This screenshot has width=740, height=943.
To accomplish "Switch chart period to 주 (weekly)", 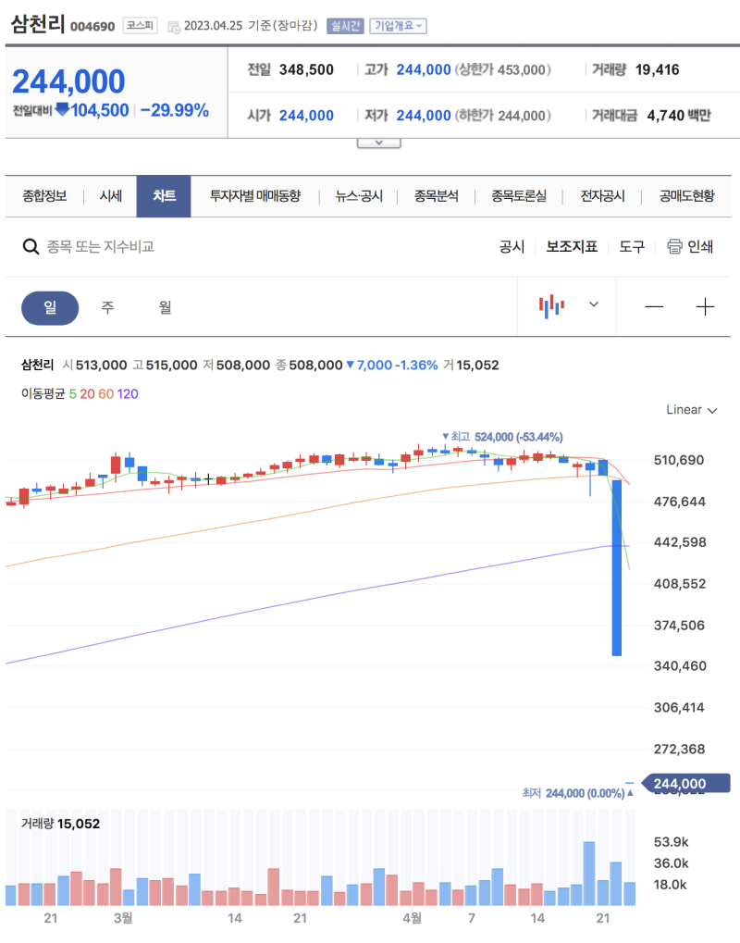I will click(x=107, y=307).
